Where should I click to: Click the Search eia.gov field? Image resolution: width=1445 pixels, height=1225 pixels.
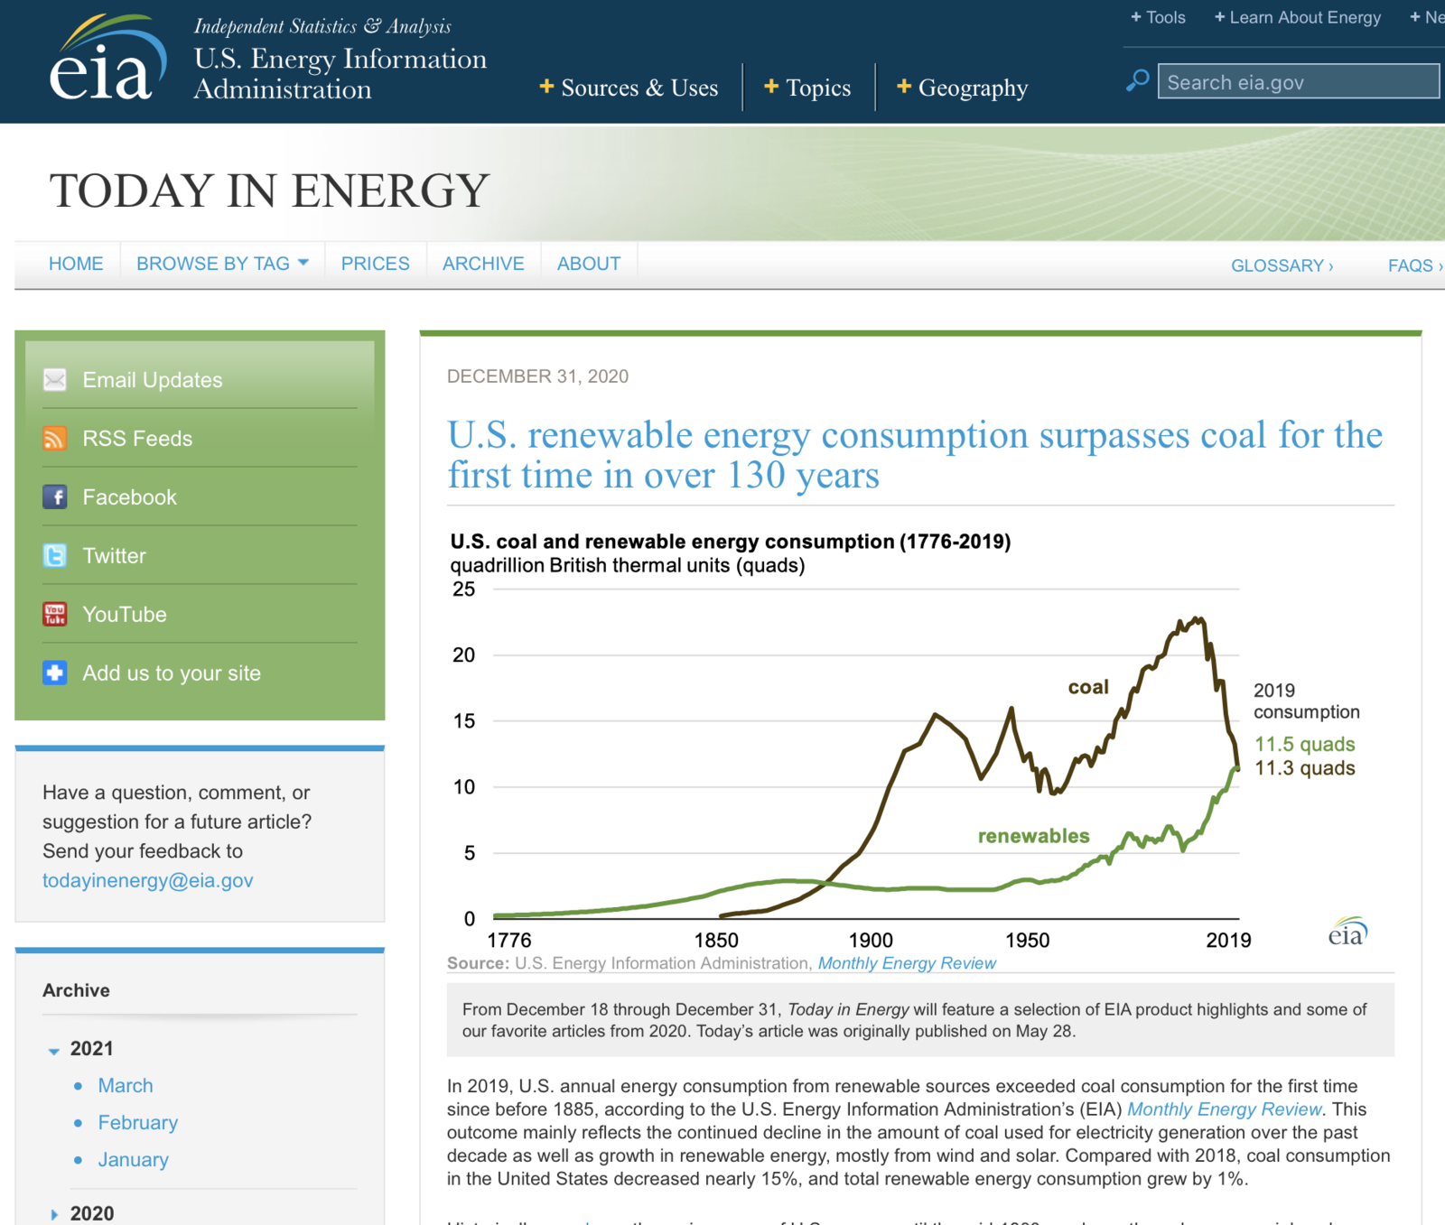(1299, 81)
